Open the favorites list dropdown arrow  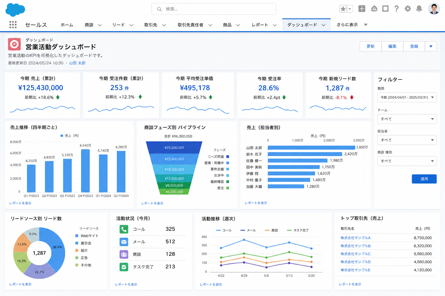(x=350, y=9)
